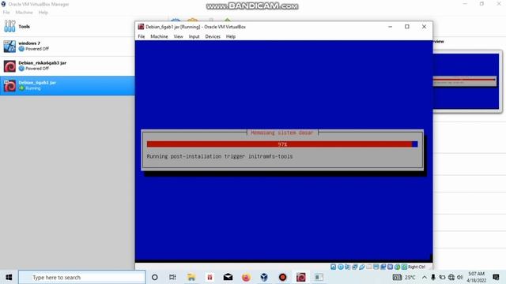Open View menu of the Debian VM window

pyautogui.click(x=178, y=36)
